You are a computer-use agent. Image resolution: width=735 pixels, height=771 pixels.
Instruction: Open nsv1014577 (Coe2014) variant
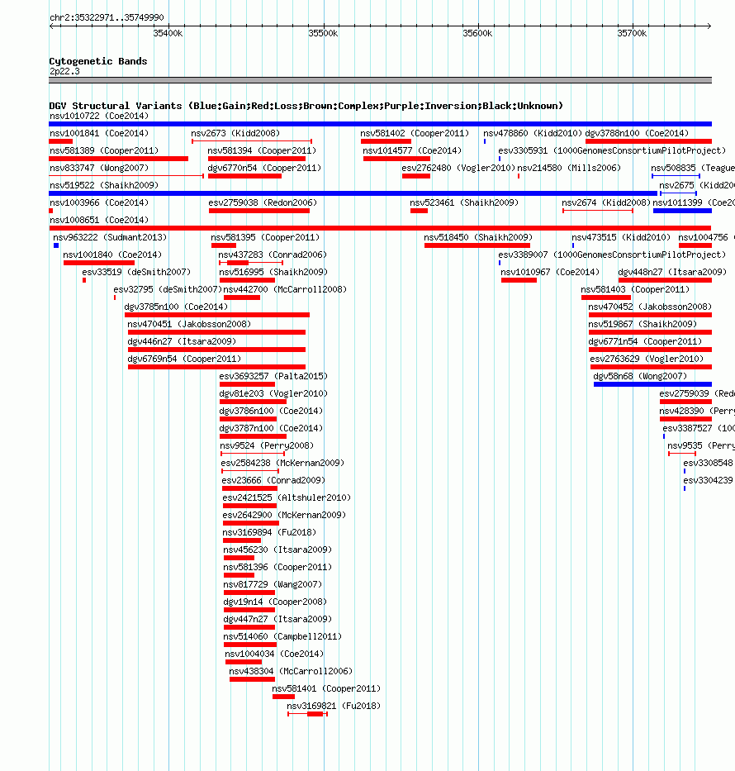412,150
